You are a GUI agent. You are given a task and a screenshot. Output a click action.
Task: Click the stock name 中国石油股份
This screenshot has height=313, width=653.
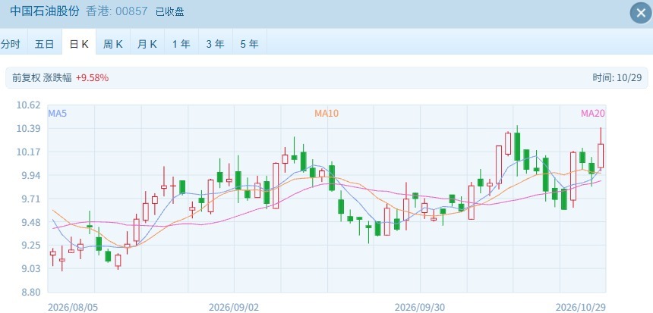pos(45,11)
